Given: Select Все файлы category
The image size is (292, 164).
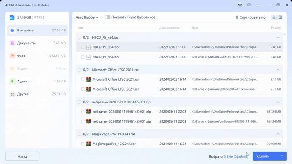Looking at the screenshot, I should coord(37,31).
